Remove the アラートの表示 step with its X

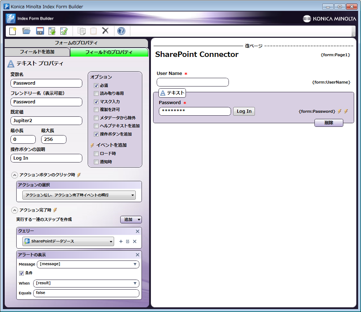138,255
